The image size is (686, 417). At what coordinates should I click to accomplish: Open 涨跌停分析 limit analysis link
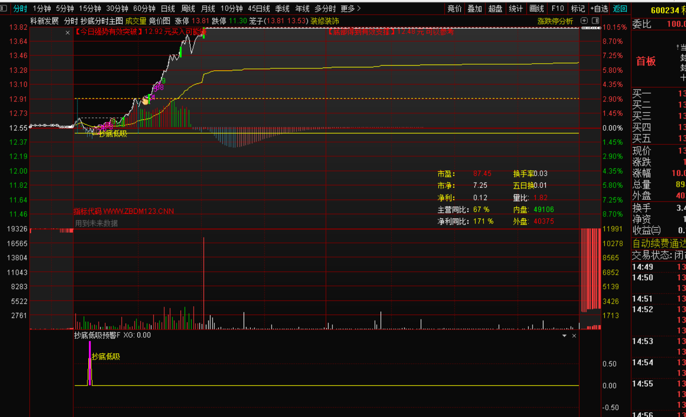pos(555,21)
